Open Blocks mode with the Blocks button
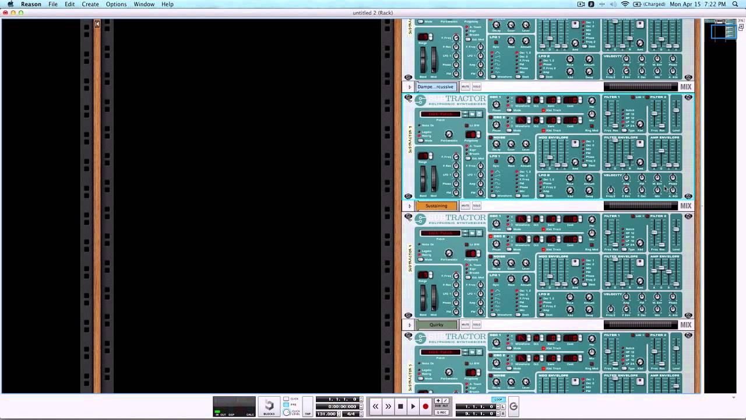 (x=269, y=406)
